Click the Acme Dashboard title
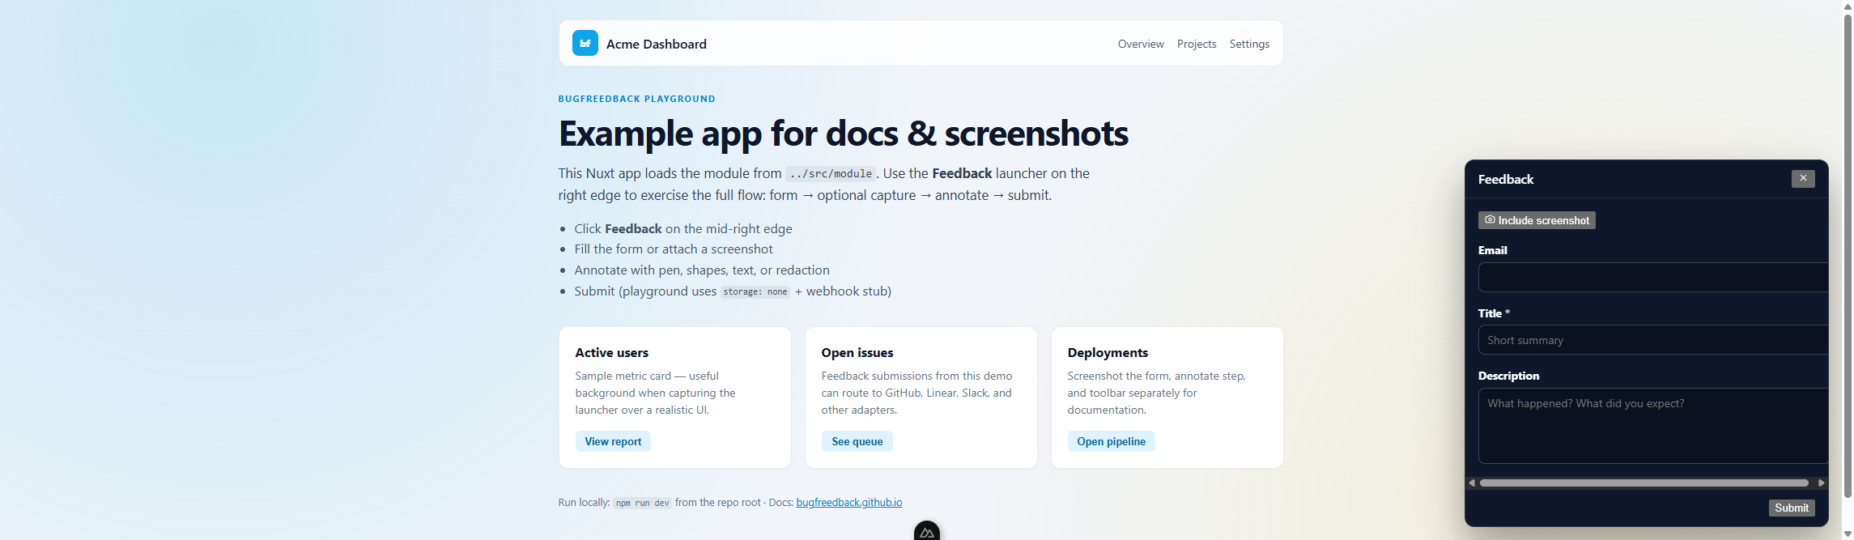The width and height of the screenshot is (1854, 540). pyautogui.click(x=656, y=44)
